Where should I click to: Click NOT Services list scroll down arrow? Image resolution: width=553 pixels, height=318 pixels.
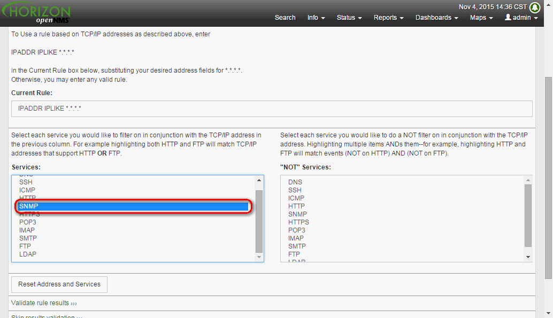[x=528, y=257]
